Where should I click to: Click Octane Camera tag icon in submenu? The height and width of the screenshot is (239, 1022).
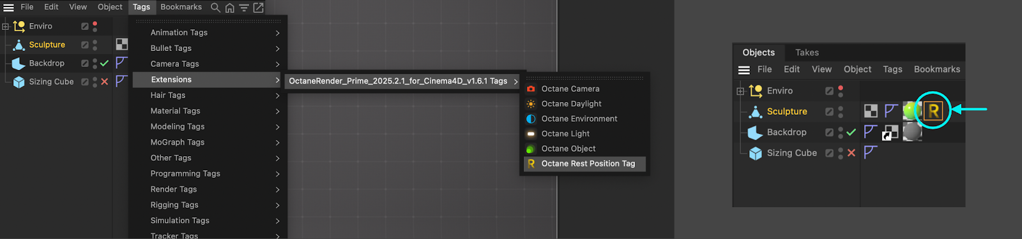coord(531,89)
